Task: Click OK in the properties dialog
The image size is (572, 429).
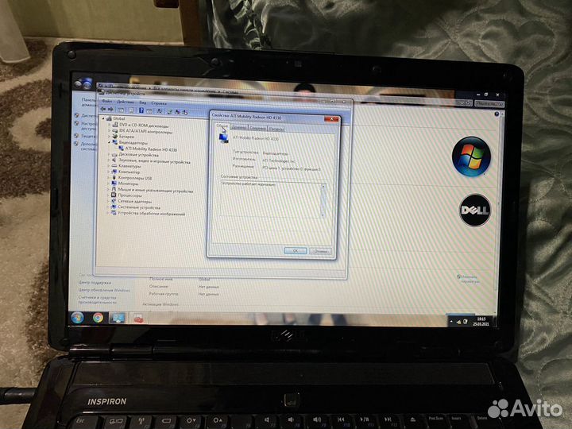Action: (296, 250)
